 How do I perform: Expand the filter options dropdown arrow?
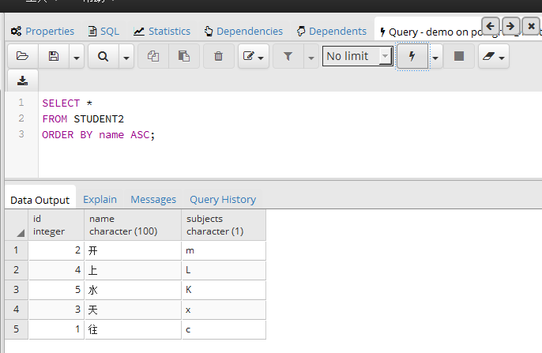pos(311,56)
